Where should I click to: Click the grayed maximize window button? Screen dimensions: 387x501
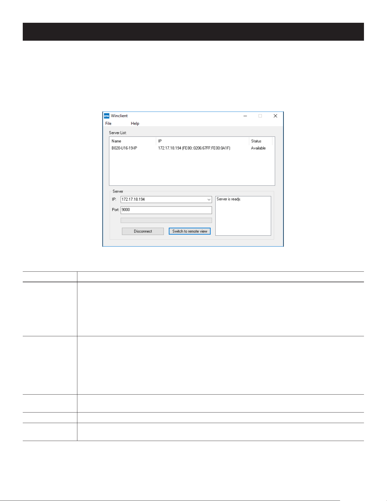click(260, 116)
